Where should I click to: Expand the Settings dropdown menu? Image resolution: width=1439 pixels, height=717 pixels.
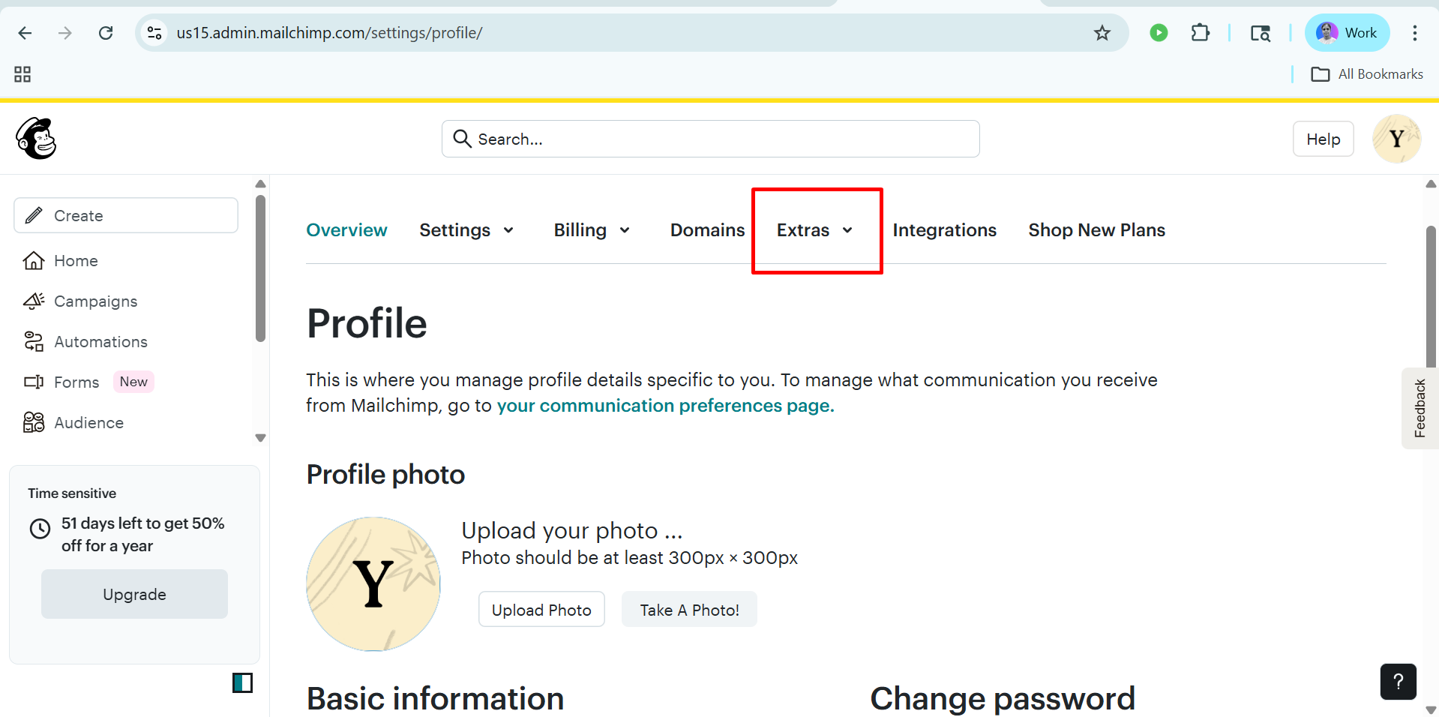pos(466,230)
